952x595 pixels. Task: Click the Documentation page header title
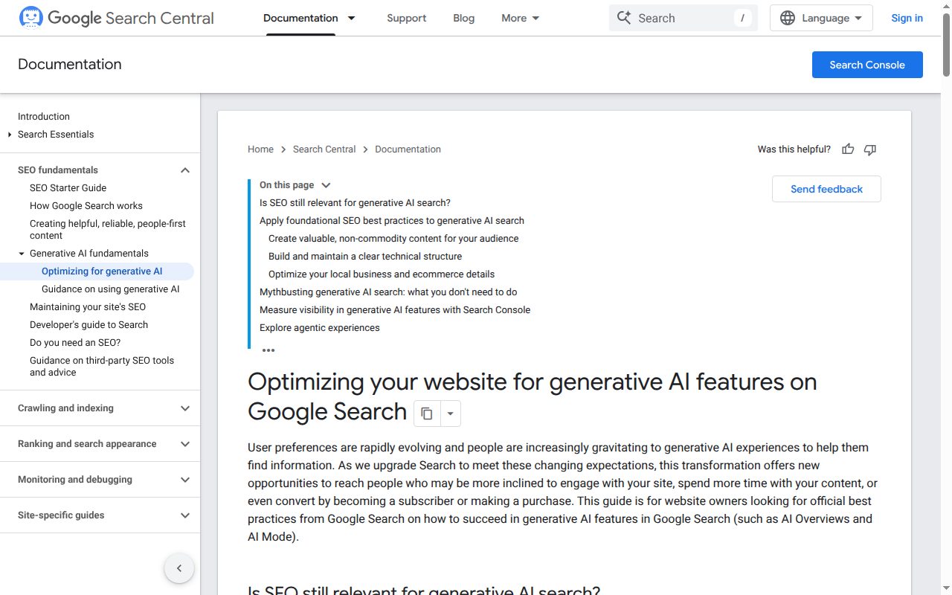coord(70,65)
